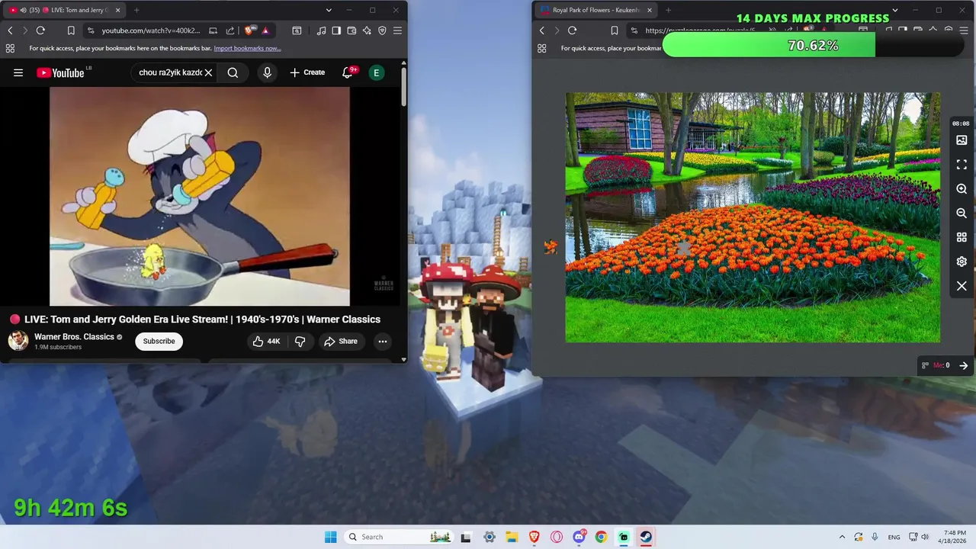Click the Tom and Jerry video player

(200, 196)
